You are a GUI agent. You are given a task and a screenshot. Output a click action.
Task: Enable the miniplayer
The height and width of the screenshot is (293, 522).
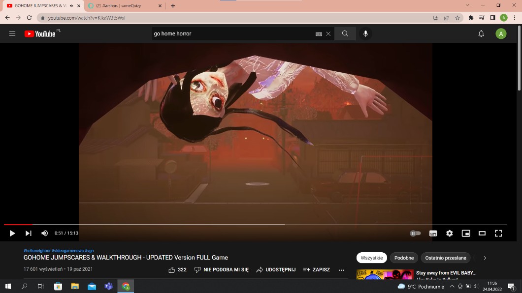[x=465, y=233]
